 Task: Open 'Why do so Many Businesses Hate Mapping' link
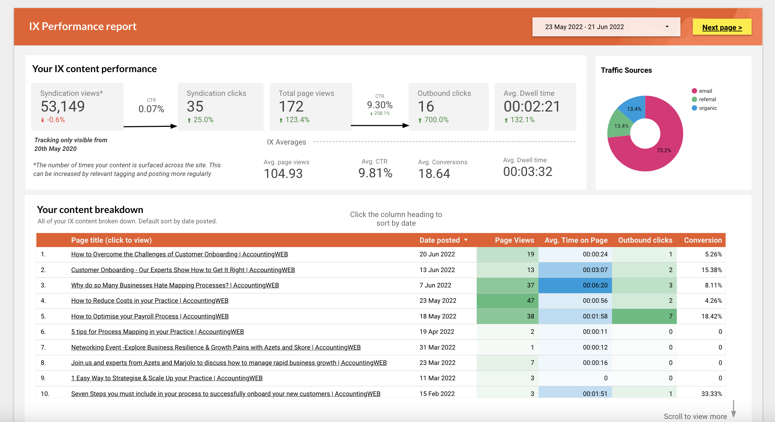pos(175,285)
